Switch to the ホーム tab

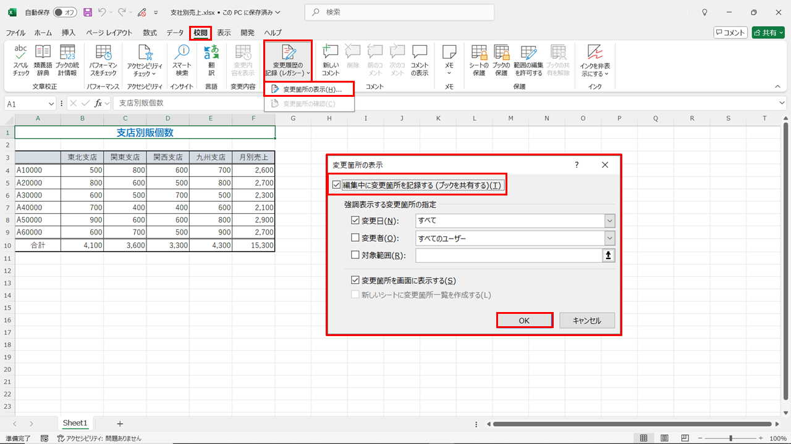43,33
